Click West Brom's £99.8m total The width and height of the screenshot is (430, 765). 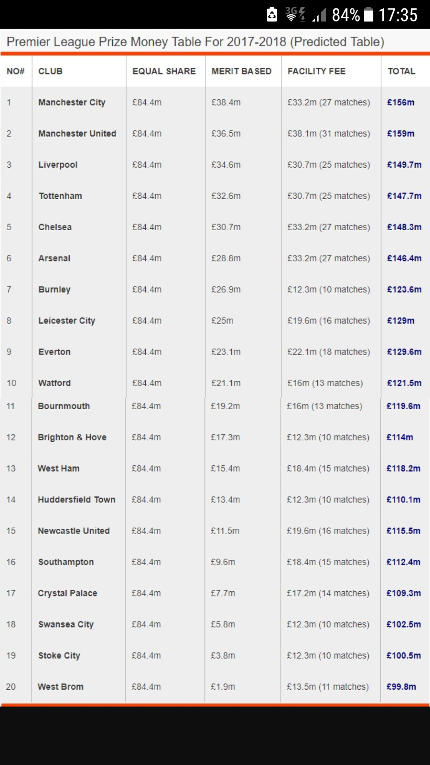(x=401, y=687)
